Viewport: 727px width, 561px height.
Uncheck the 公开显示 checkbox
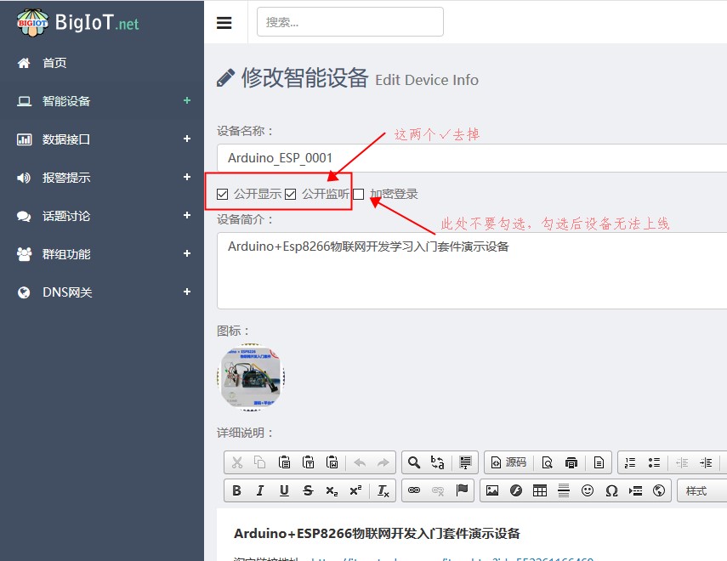223,194
